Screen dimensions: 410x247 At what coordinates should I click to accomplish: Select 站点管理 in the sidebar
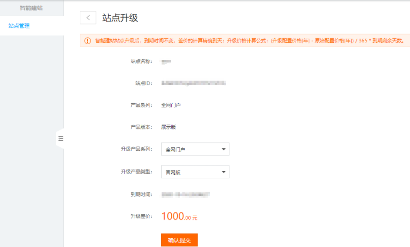point(19,26)
